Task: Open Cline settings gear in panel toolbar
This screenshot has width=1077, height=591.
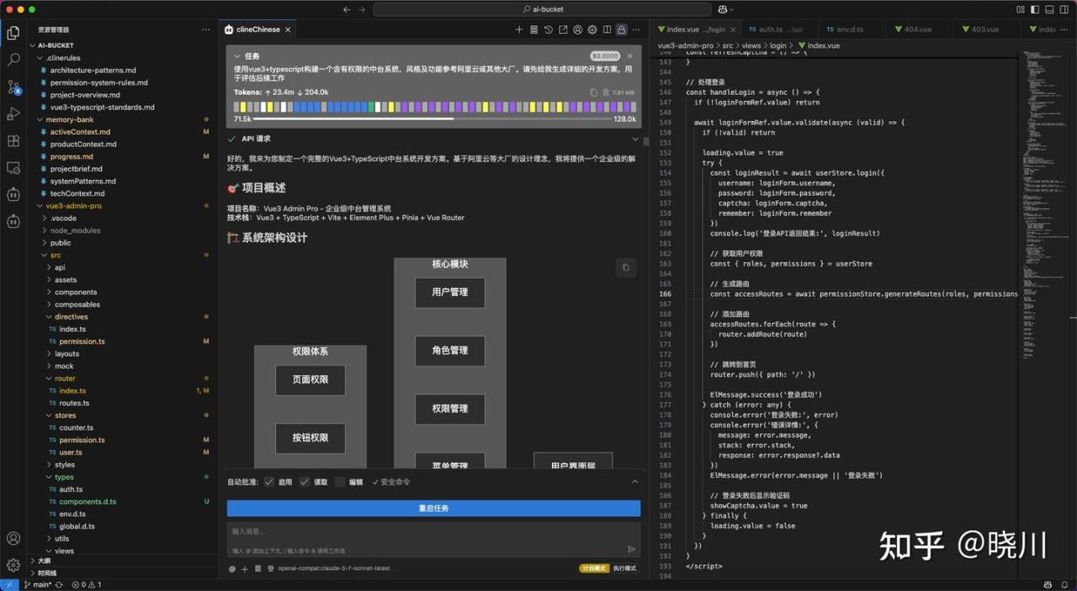Action: coord(592,29)
